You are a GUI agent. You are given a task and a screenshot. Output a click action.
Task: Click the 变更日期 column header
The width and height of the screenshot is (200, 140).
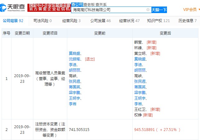[x=22, y=33]
